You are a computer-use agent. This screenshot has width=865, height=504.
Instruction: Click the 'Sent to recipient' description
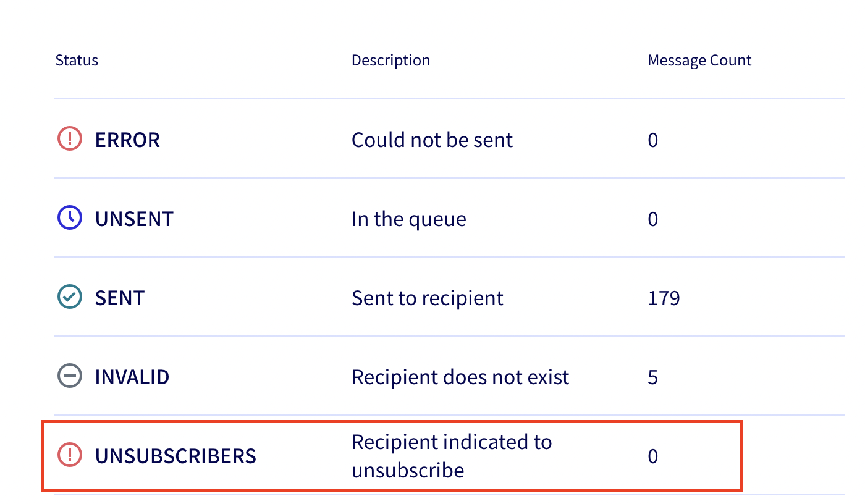click(428, 298)
